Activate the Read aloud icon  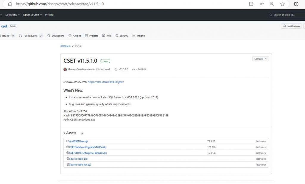click(x=262, y=4)
